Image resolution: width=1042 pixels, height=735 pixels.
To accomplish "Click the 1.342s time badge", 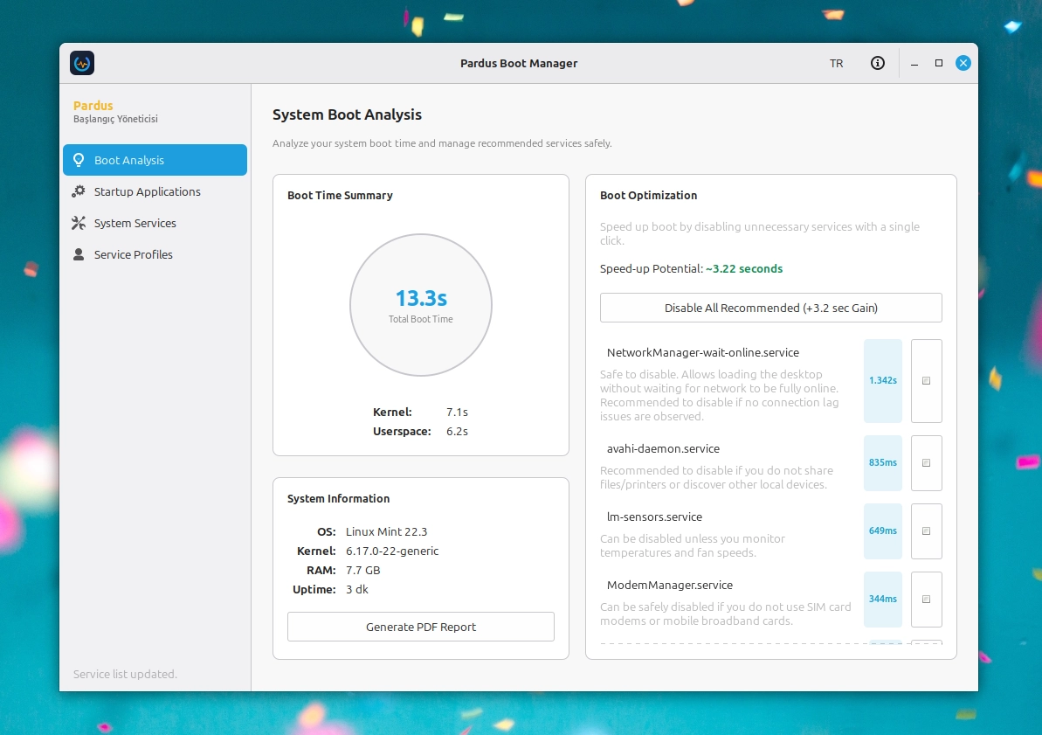I will tap(882, 380).
